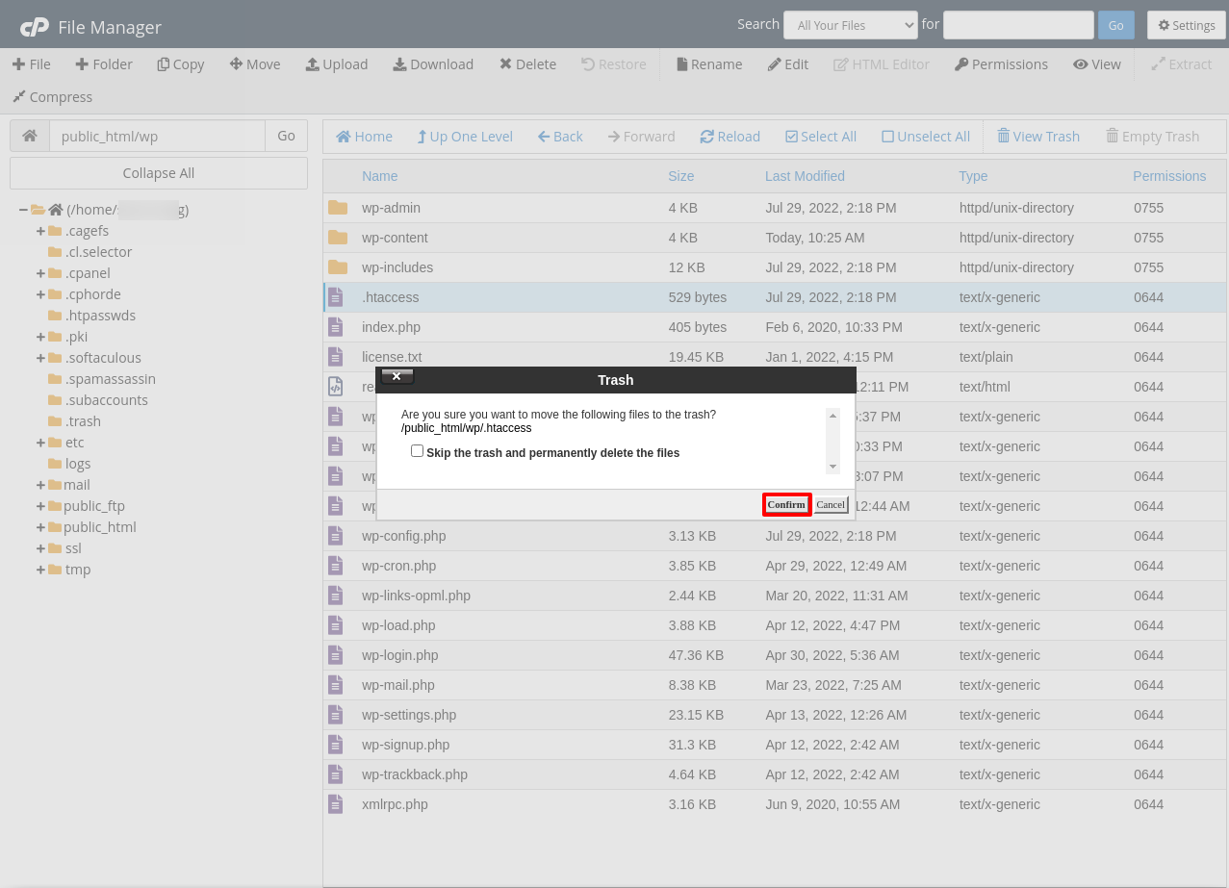Reload the file list
Screen dimensions: 1229x888
730,137
